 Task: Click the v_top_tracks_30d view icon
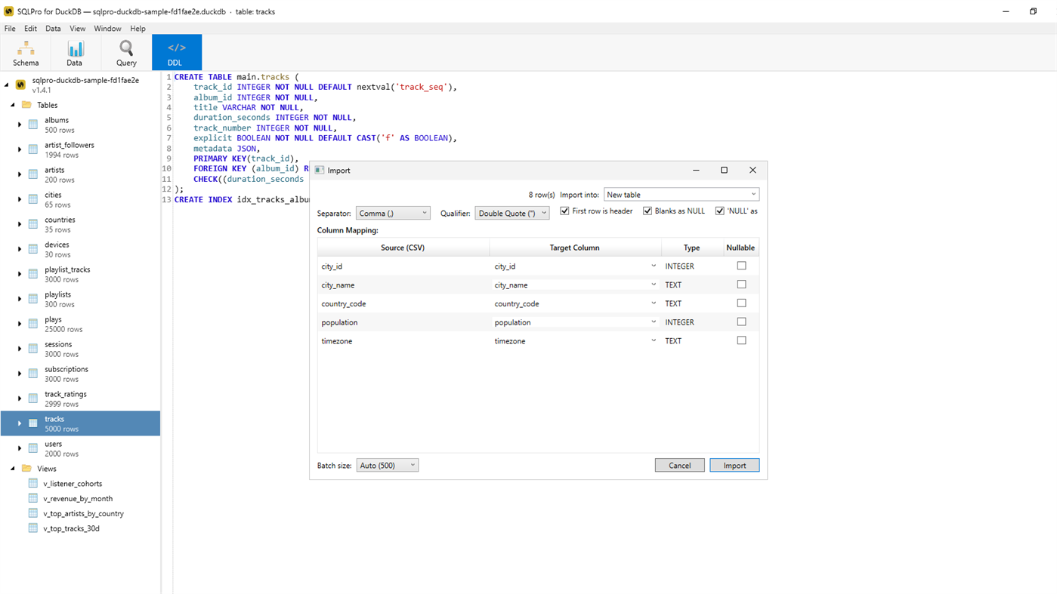point(33,528)
